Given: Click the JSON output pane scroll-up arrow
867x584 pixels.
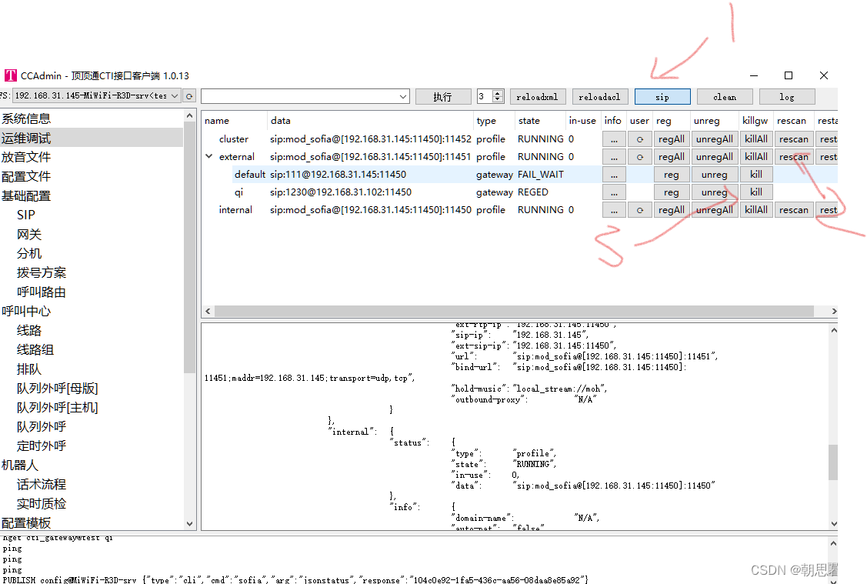Looking at the screenshot, I should click(833, 330).
